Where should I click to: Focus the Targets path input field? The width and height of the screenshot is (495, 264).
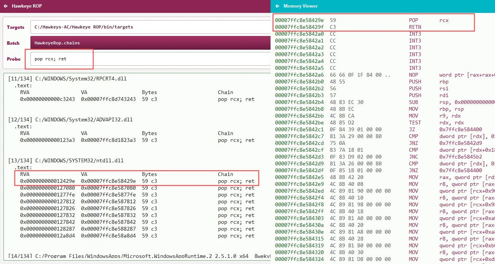coord(150,27)
